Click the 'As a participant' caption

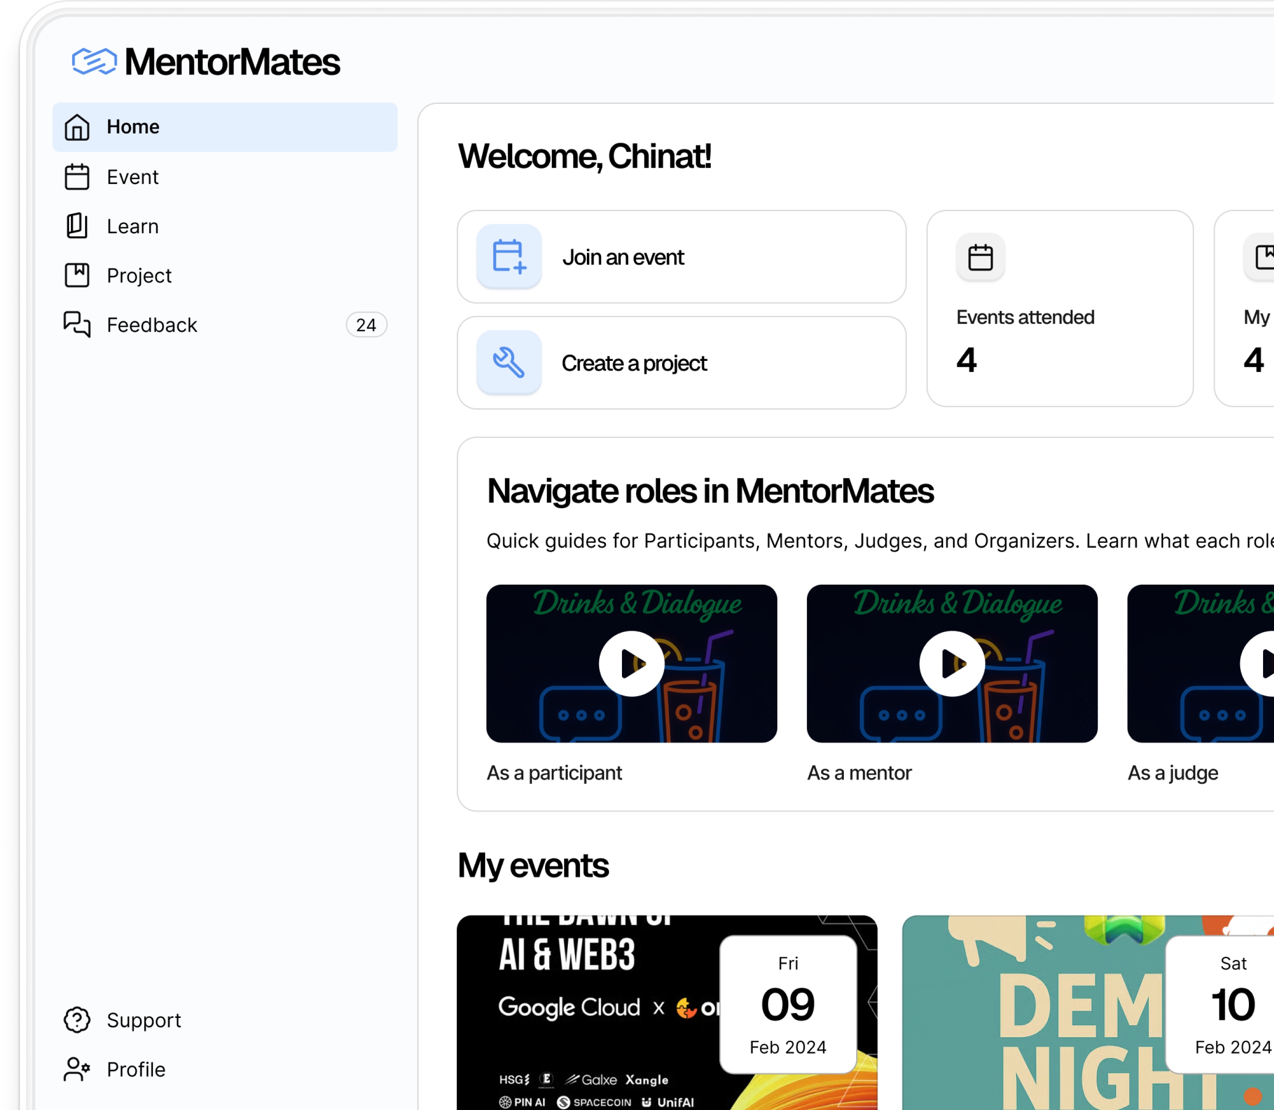pos(555,773)
